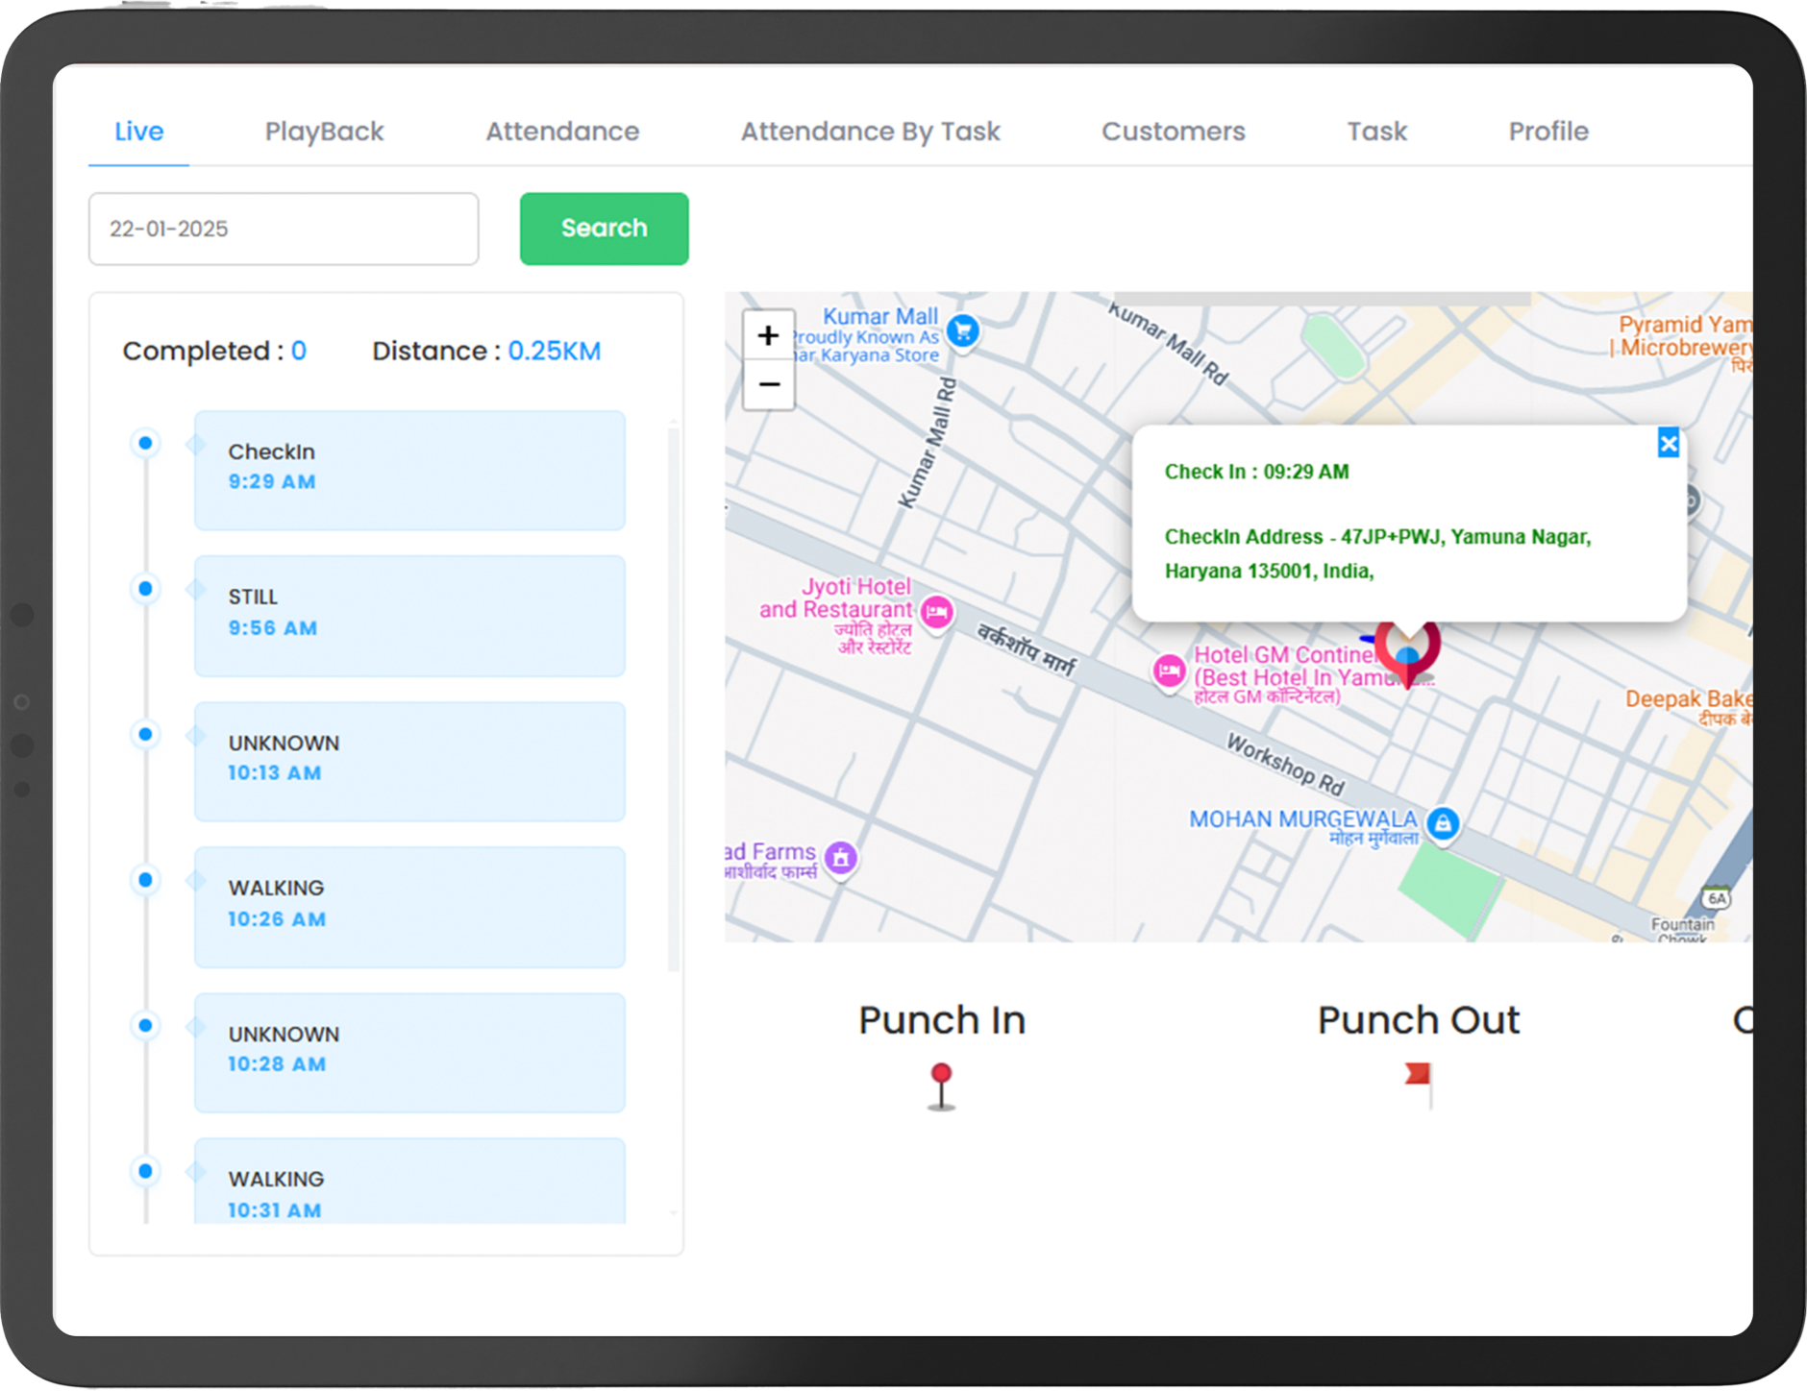Click the activity list scrollbar
Viewport: 1807px width, 1391px height.
pos(674,699)
